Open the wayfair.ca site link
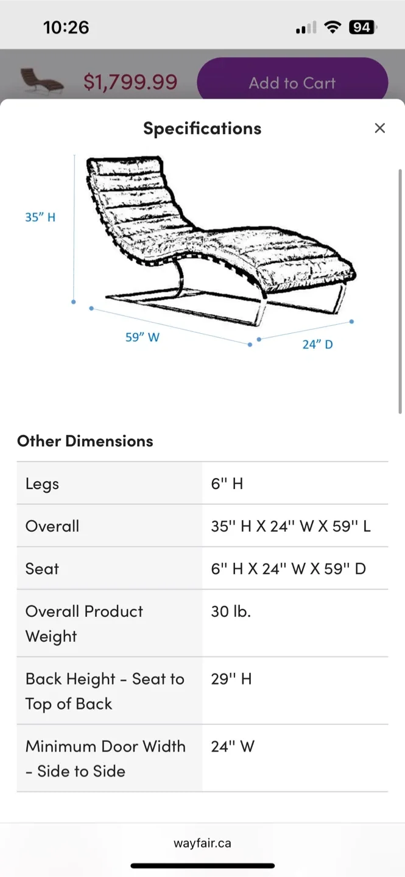This screenshot has width=405, height=877. click(202, 843)
